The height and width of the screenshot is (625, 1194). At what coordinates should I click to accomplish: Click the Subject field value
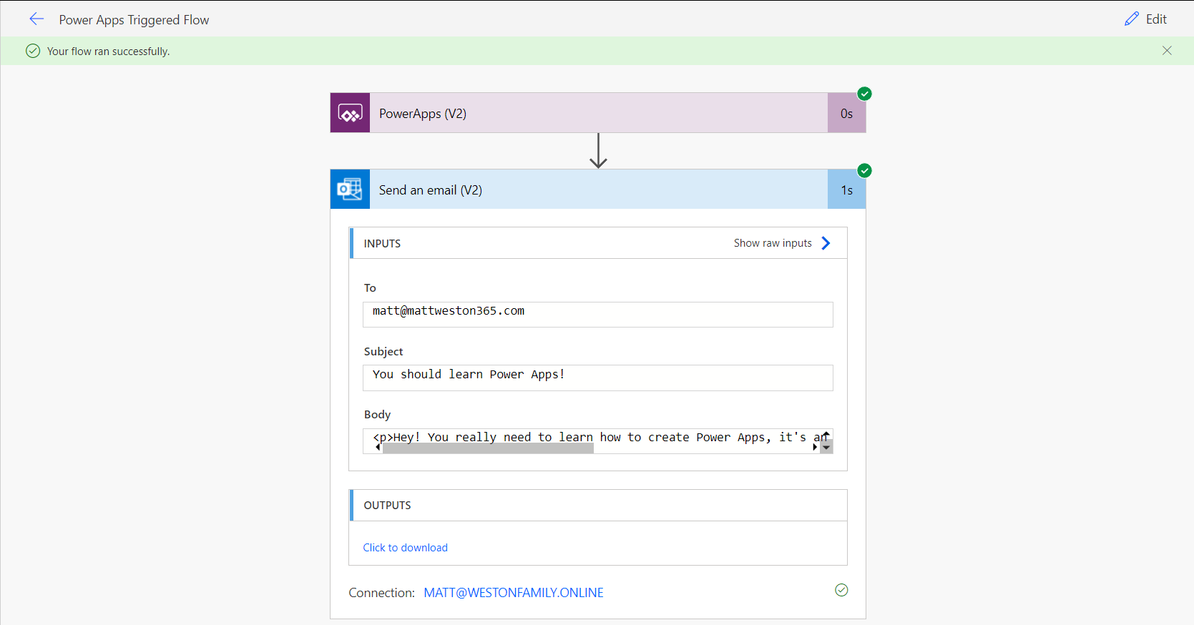click(x=597, y=378)
